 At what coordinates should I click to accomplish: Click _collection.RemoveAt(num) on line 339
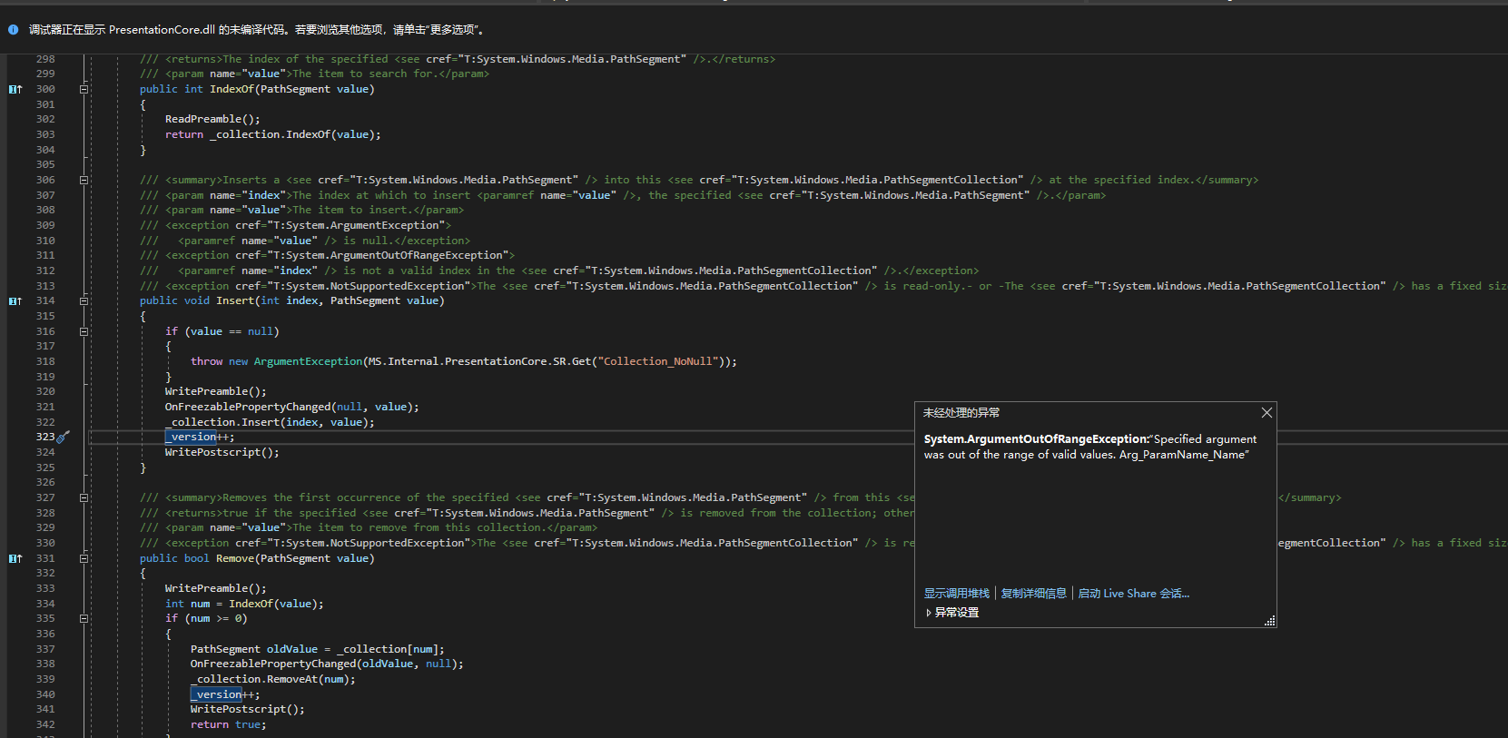tap(272, 679)
